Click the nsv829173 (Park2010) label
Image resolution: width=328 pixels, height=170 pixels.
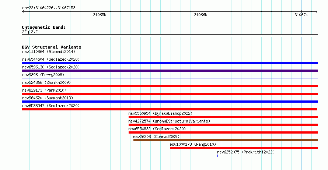point(44,90)
